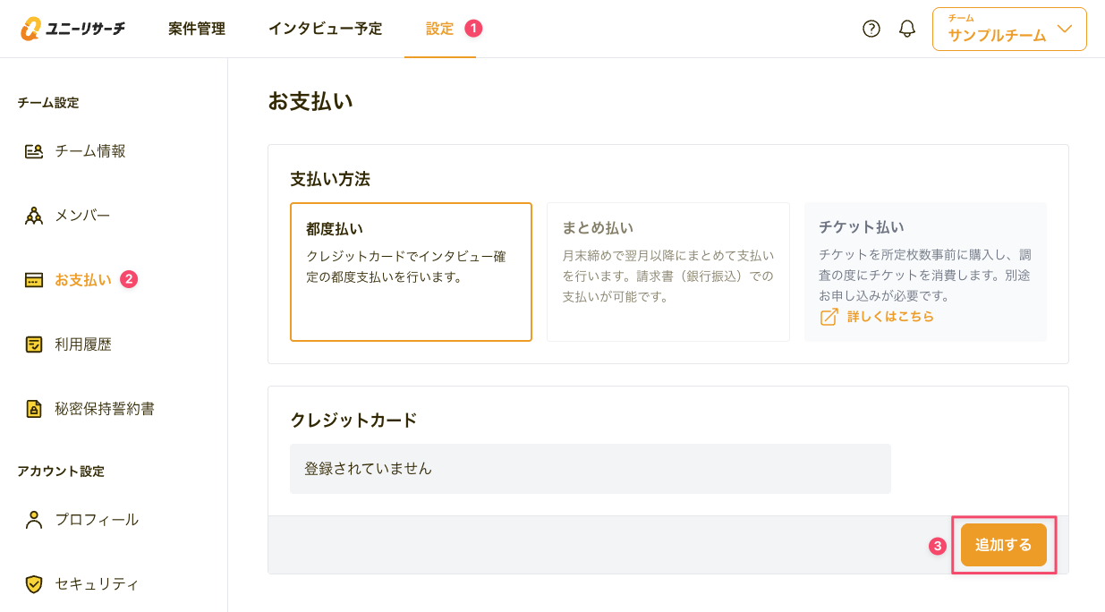Screen dimensions: 1105x612
Task: Click the セキュリティ shield icon
Action: (x=34, y=584)
